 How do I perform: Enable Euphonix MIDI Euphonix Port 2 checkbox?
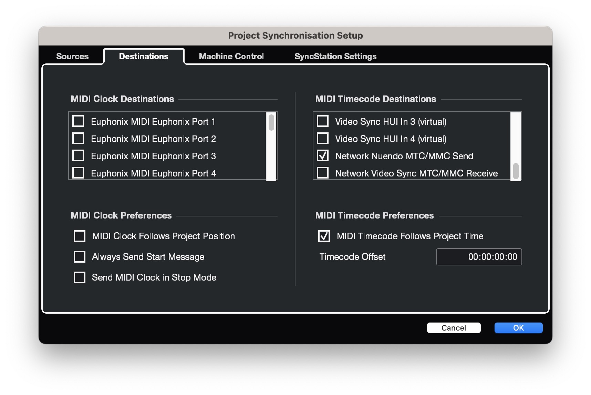pos(78,139)
